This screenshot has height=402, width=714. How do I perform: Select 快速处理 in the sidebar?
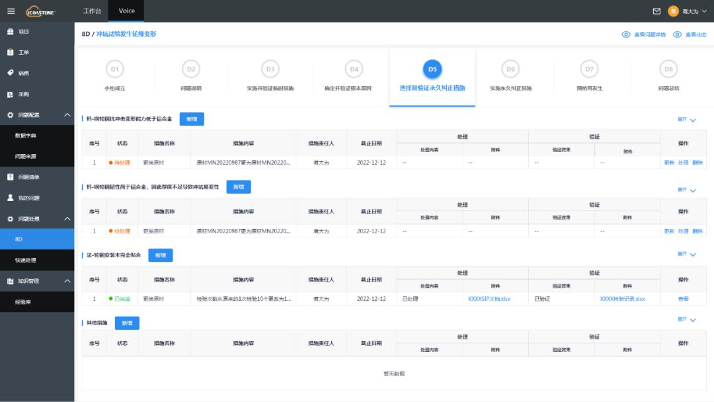26,260
